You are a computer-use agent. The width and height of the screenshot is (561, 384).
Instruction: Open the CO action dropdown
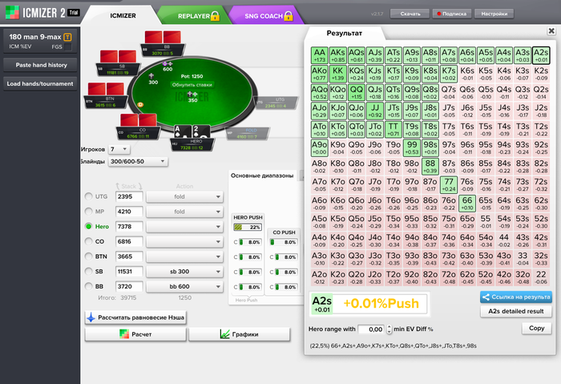point(184,241)
